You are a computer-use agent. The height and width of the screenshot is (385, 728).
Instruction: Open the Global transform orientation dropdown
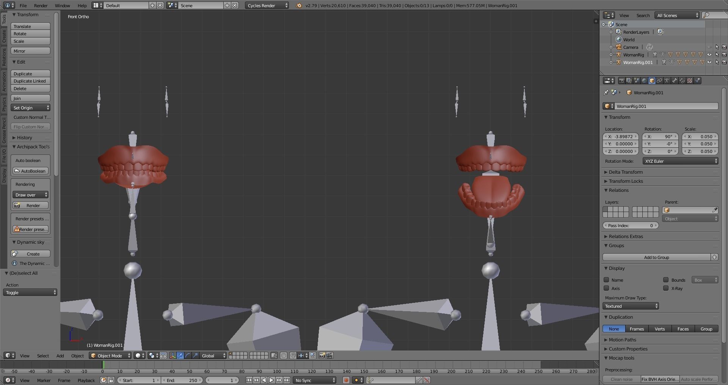tap(213, 355)
